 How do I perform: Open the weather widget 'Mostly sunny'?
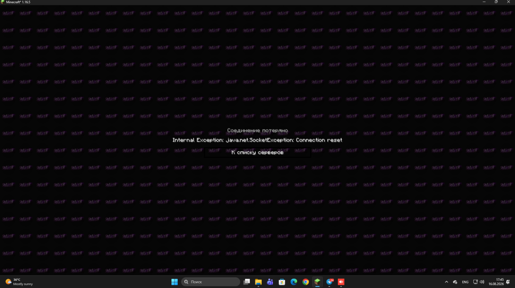click(20, 282)
